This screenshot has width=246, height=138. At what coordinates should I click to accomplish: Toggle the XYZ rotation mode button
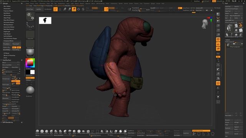click(x=218, y=57)
